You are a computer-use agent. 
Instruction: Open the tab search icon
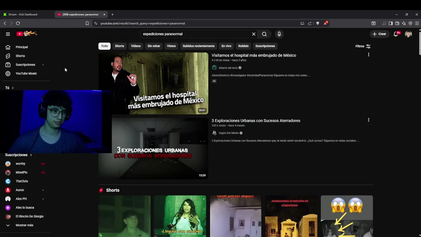coord(374,23)
